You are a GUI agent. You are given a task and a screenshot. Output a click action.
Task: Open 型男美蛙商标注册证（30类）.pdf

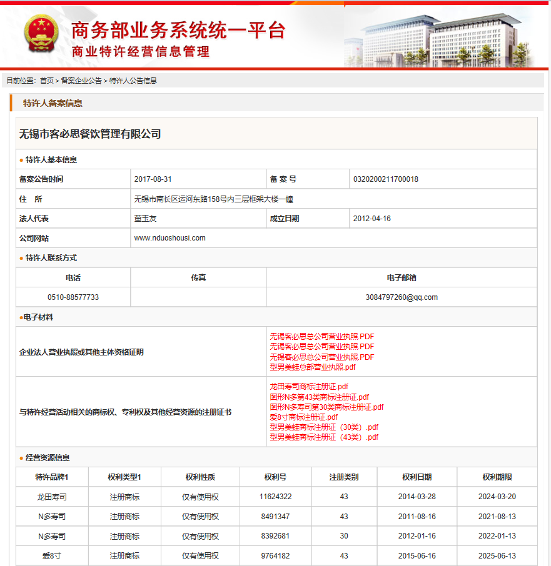[324, 427]
